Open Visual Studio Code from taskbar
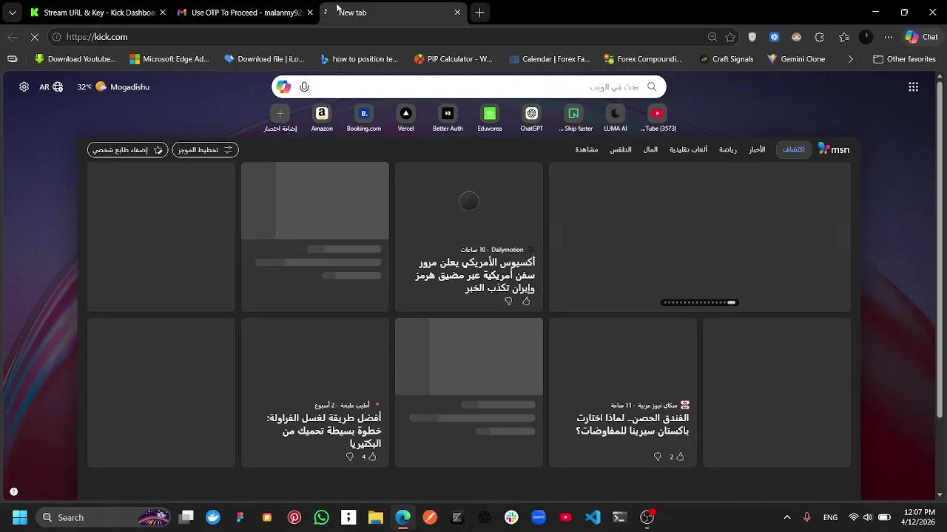Image resolution: width=947 pixels, height=532 pixels. 593,517
